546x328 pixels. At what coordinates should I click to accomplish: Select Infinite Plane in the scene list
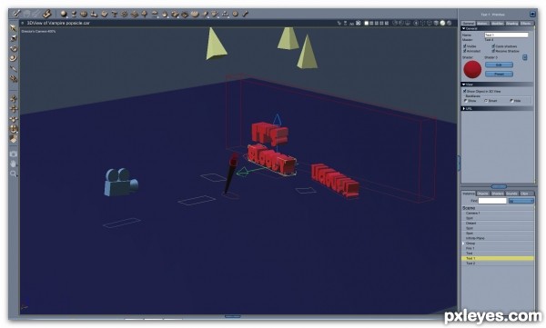click(x=498, y=238)
